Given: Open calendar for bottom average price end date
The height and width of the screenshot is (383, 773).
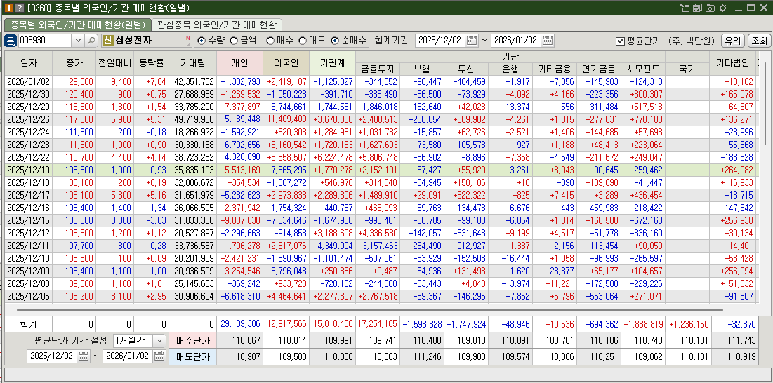Looking at the screenshot, I should tap(159, 356).
